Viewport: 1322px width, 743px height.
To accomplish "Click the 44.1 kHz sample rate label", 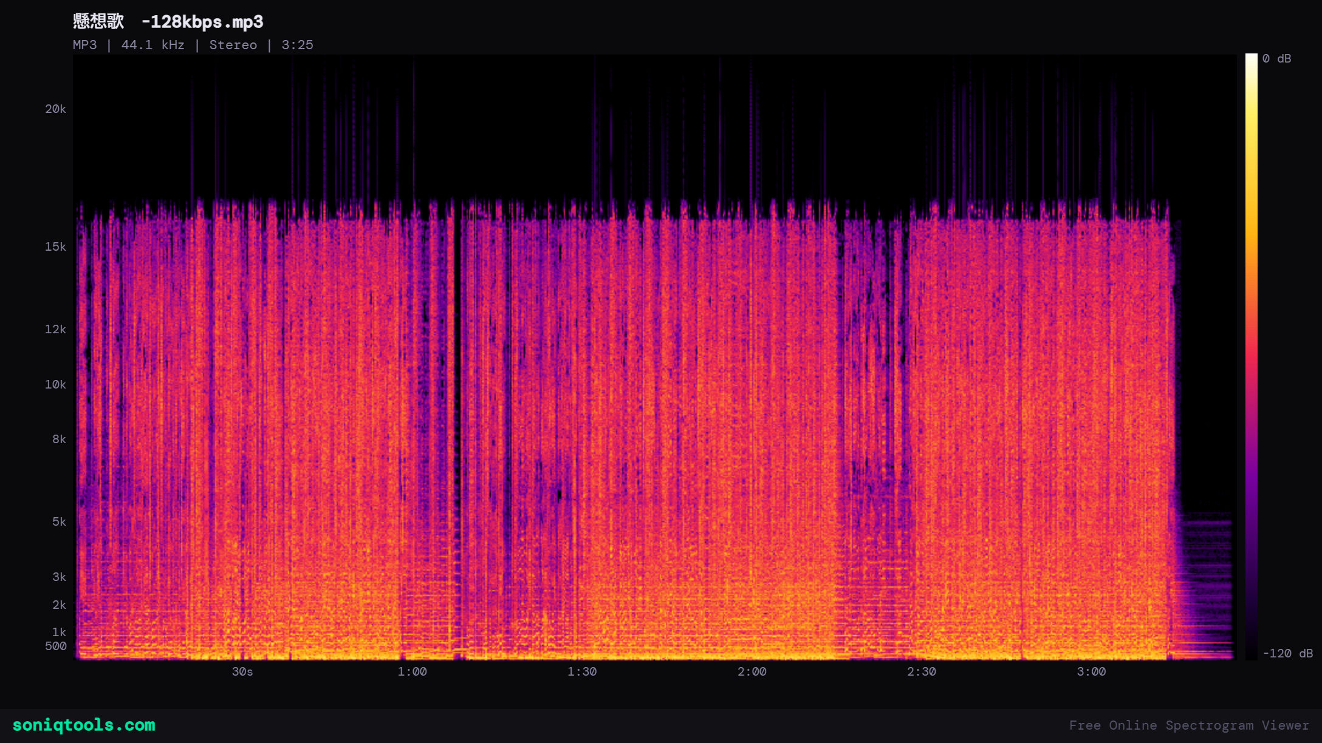I will pyautogui.click(x=153, y=44).
